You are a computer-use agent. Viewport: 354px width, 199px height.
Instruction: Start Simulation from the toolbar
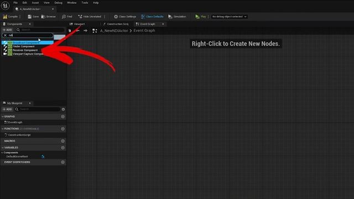pos(177,17)
